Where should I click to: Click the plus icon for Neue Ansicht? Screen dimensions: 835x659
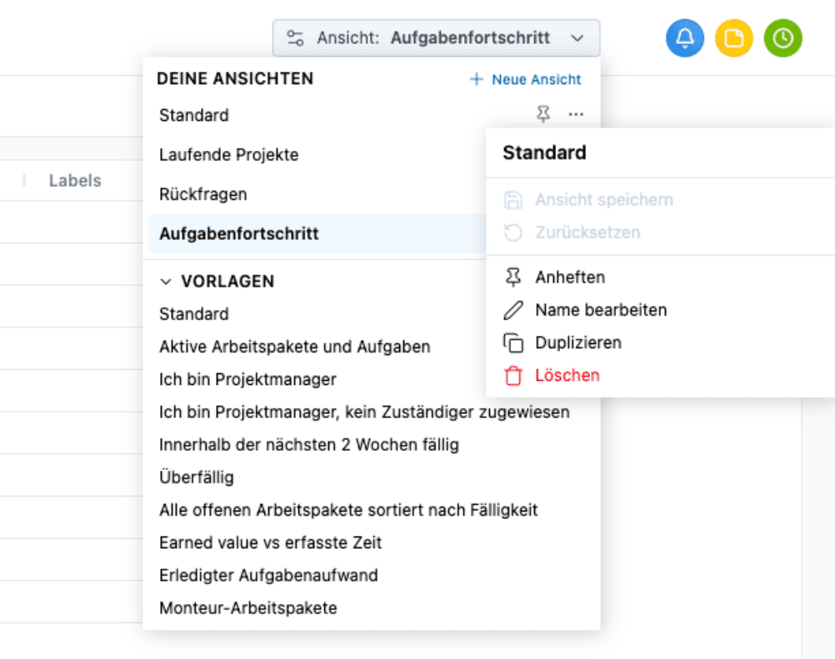476,79
